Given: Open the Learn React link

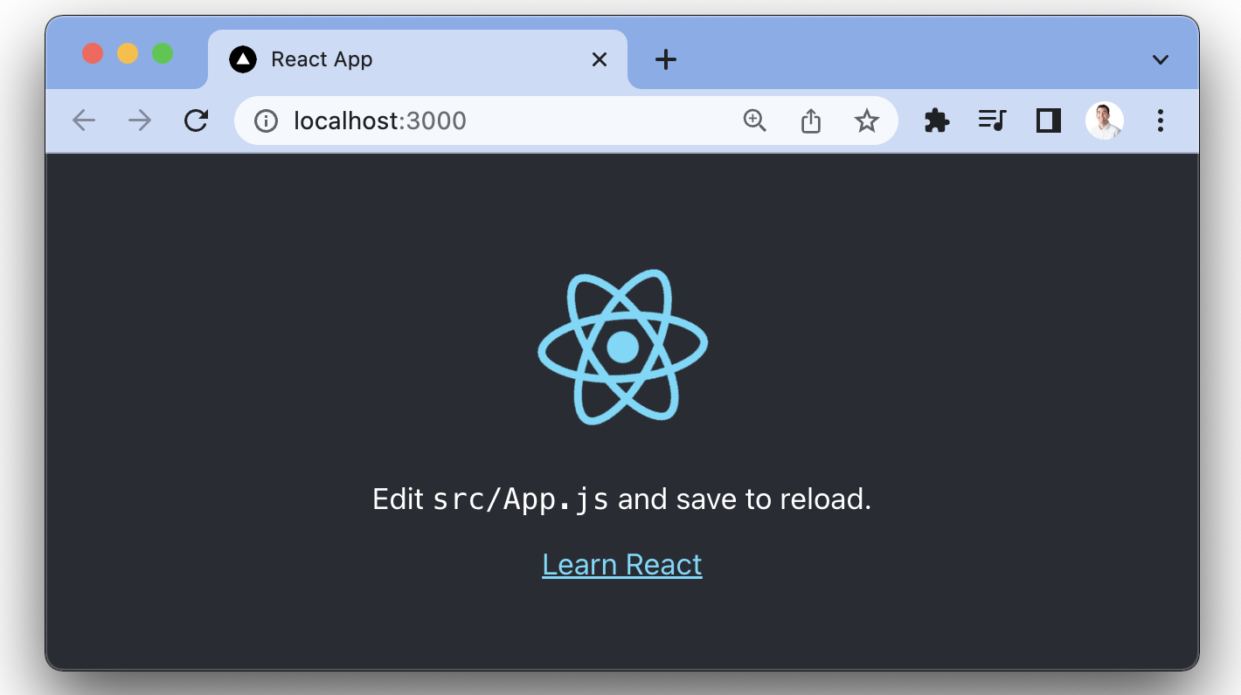Looking at the screenshot, I should 621,564.
